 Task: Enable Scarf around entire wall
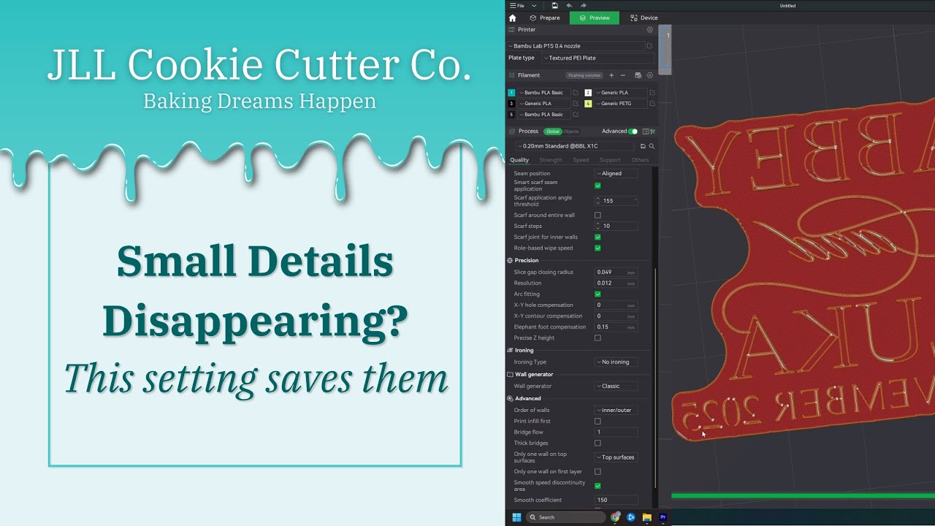pos(598,216)
